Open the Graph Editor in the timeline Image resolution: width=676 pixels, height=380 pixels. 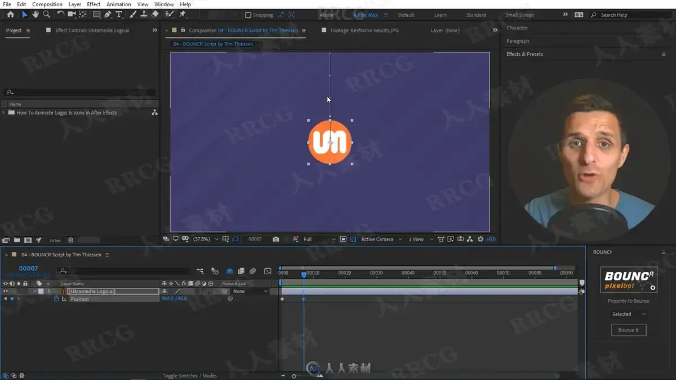(268, 271)
